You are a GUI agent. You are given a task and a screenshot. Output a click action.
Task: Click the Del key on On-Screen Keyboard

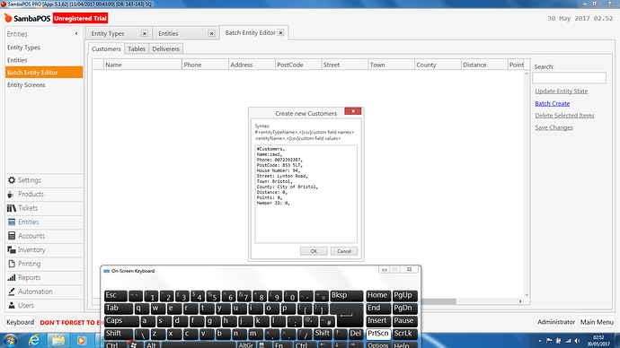[356, 334]
